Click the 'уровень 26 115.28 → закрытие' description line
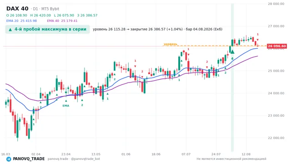The width and height of the screenshot is (291, 164). pos(158,29)
